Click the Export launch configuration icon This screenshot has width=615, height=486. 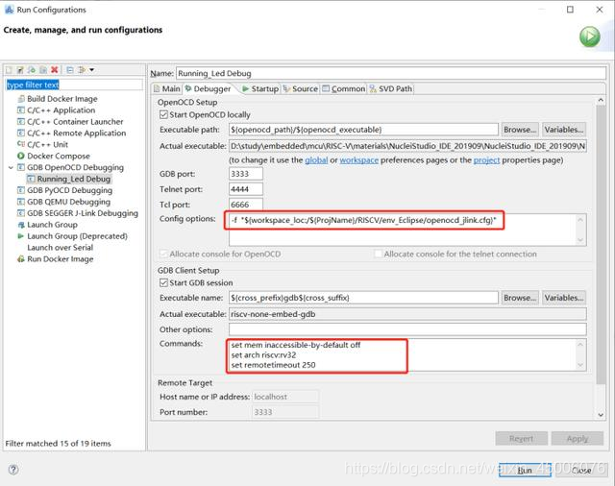[32, 70]
